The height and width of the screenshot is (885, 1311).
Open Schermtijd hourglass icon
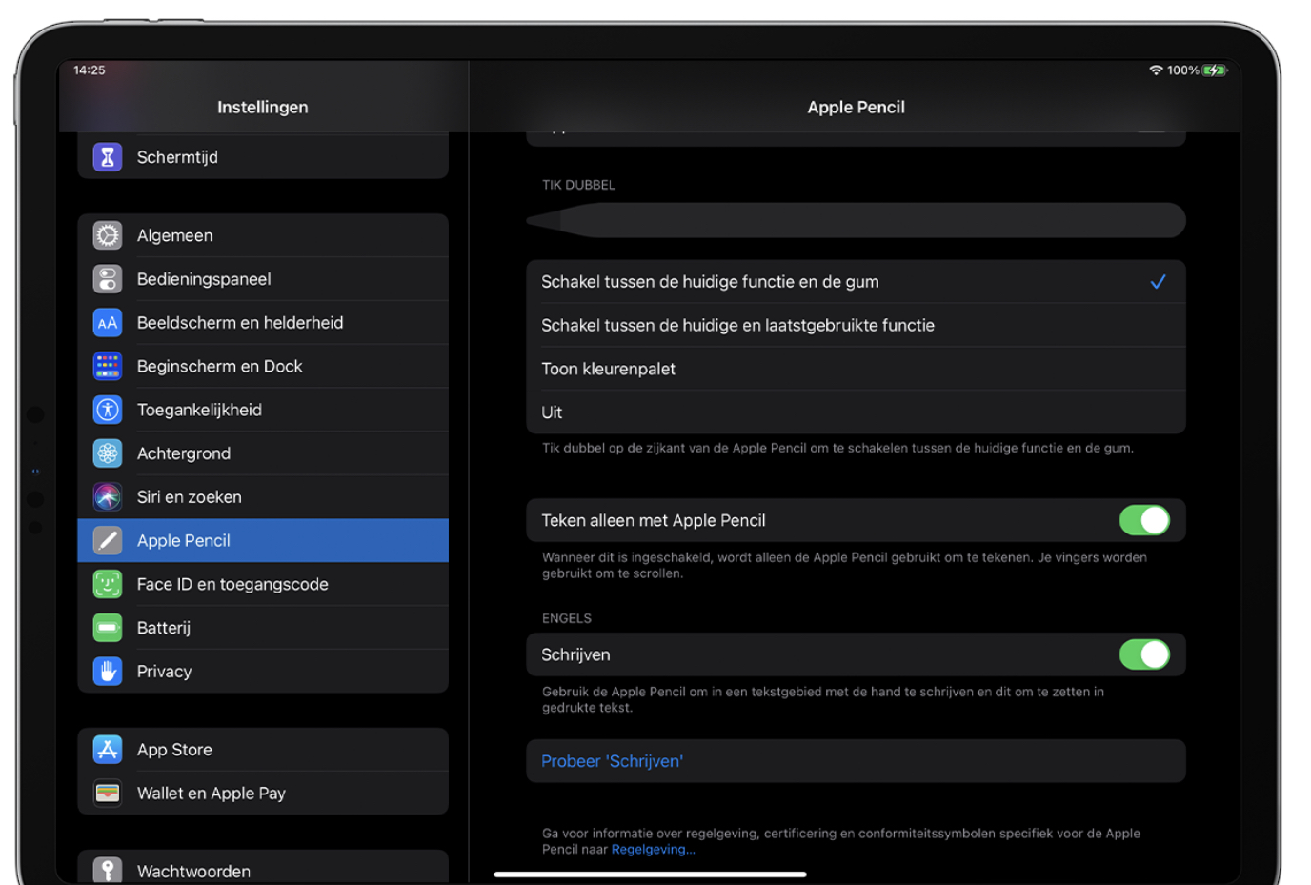coord(108,157)
